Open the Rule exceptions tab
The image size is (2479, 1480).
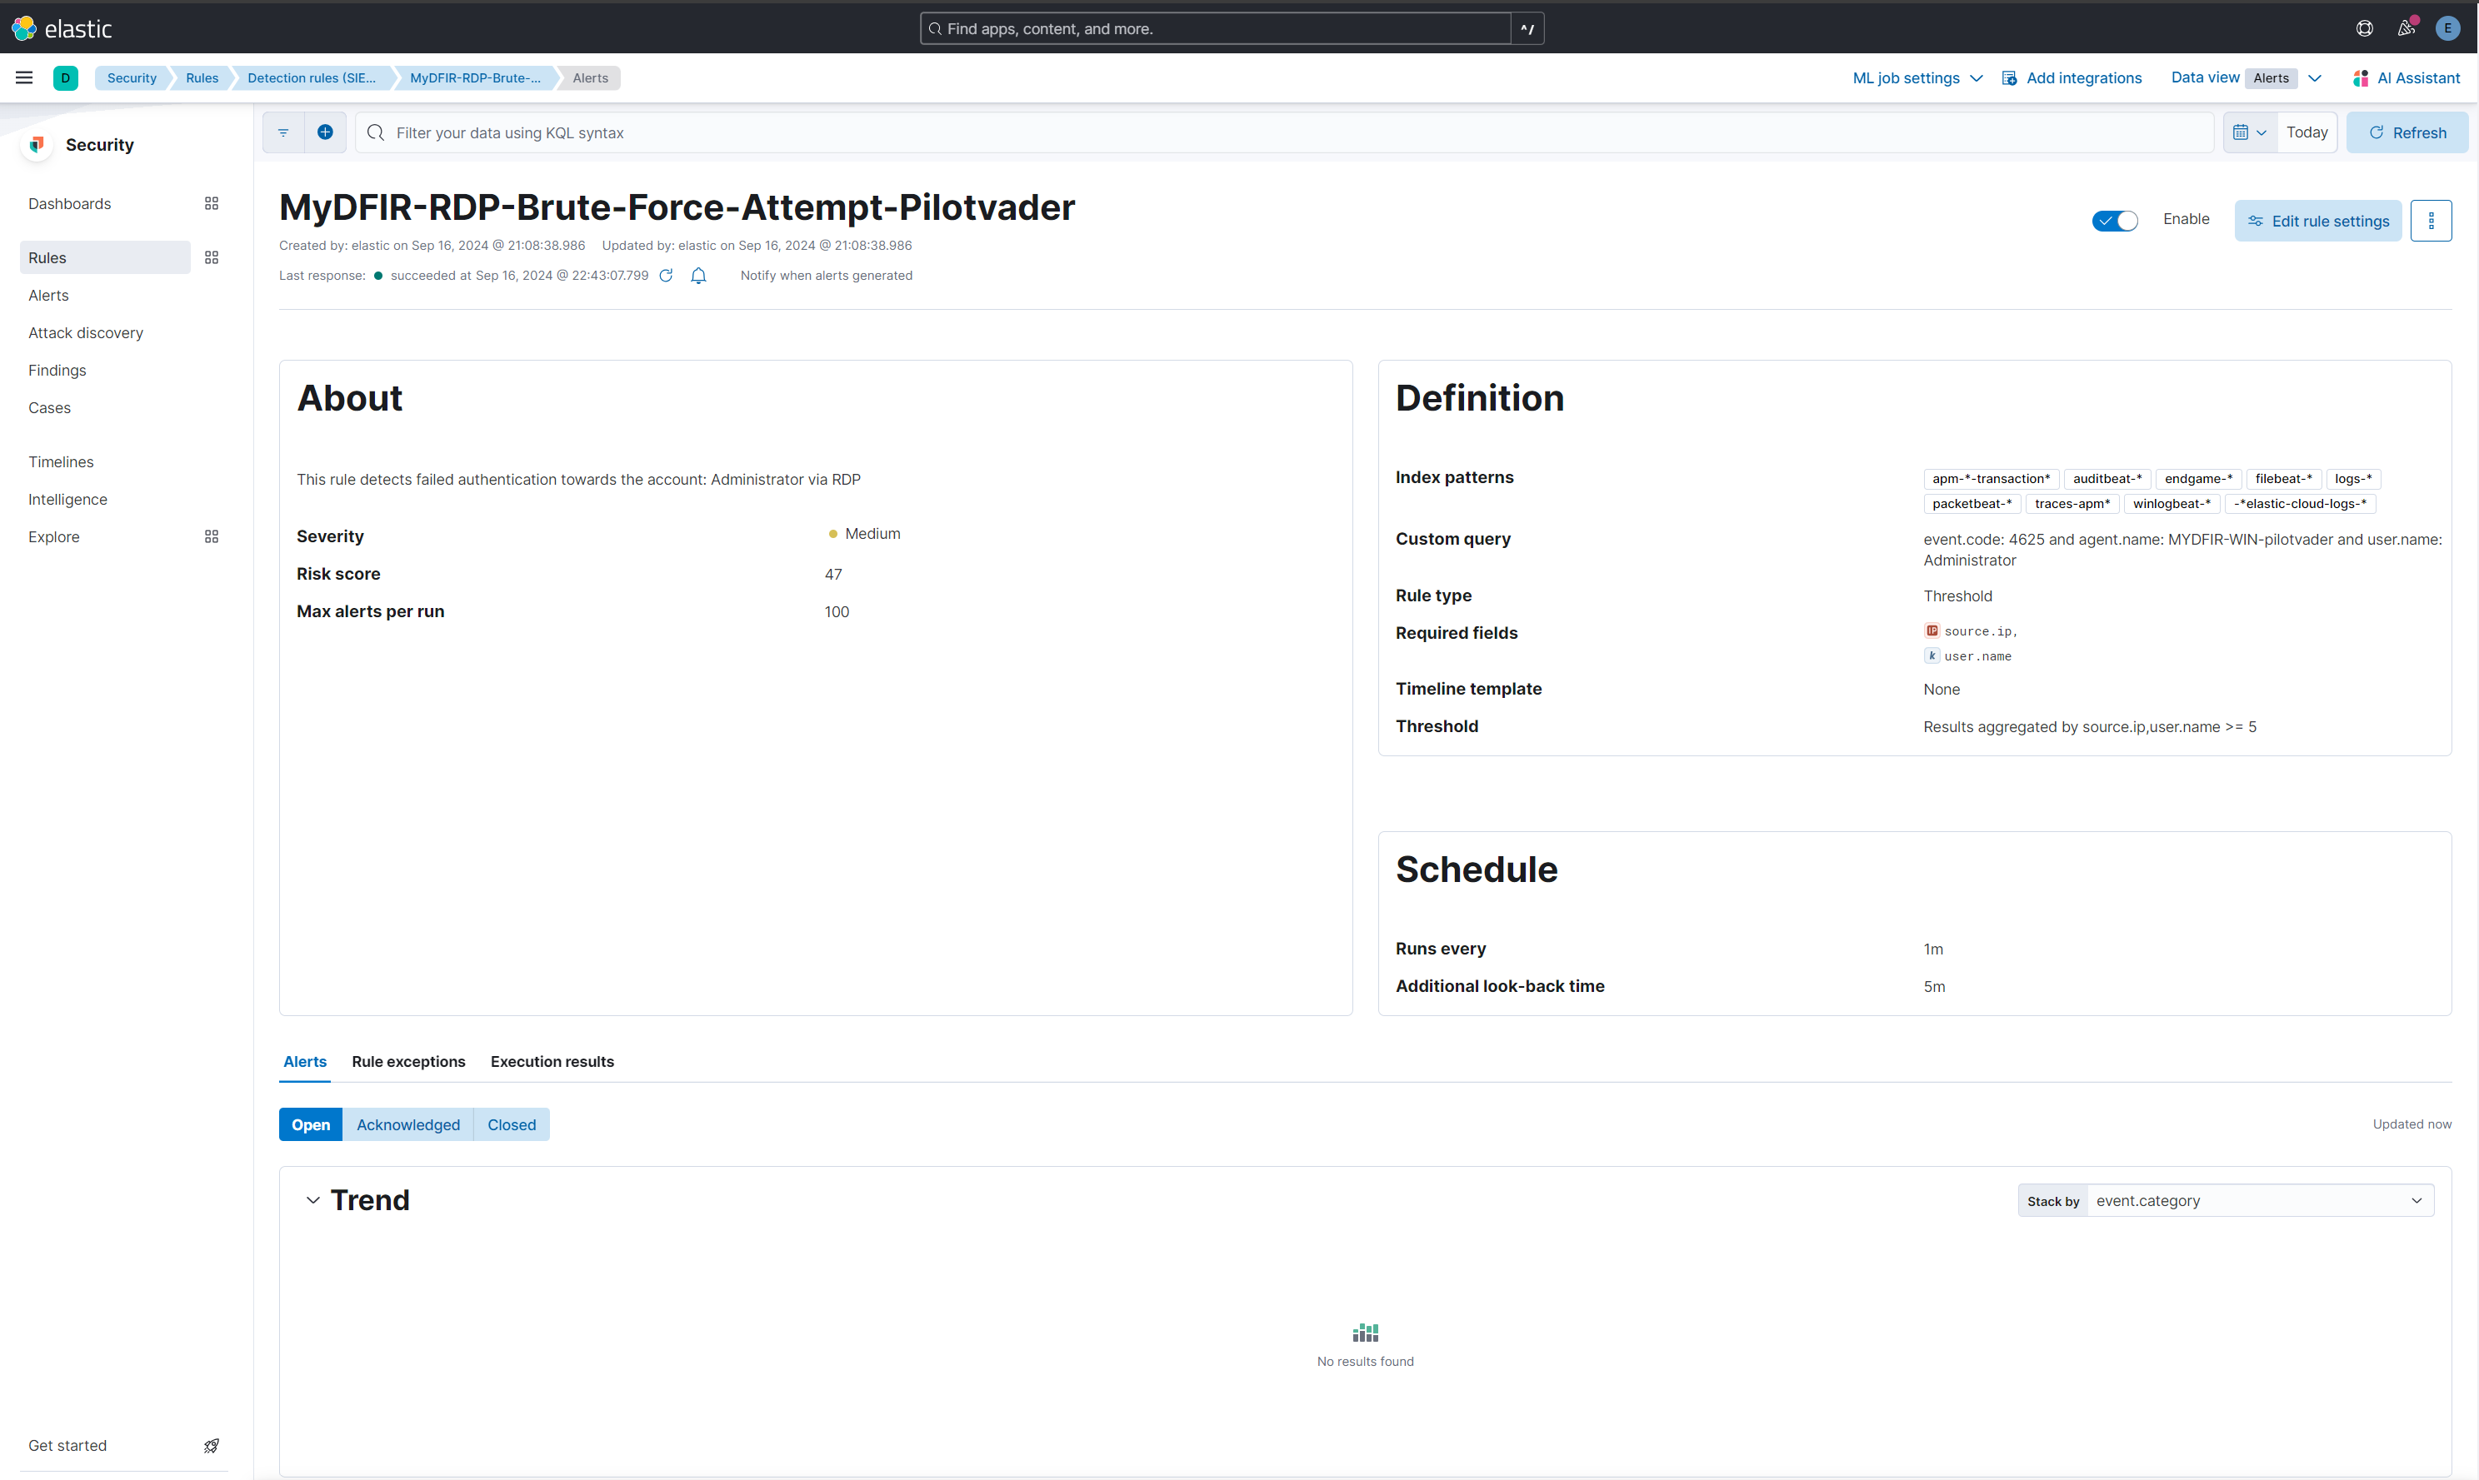click(x=408, y=1061)
